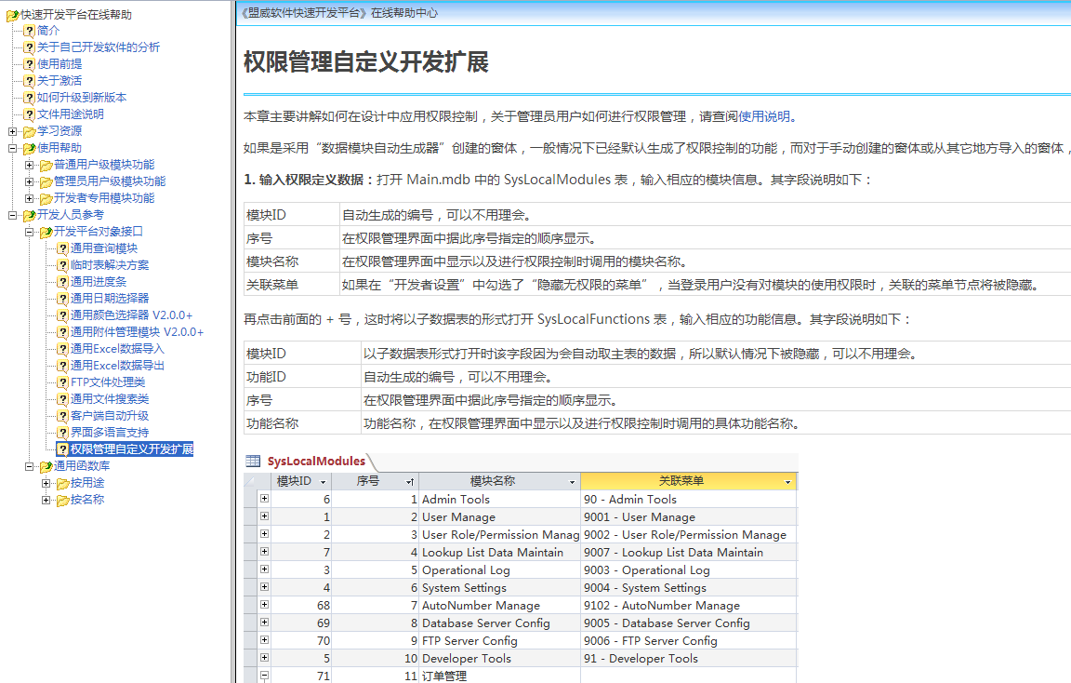The height and width of the screenshot is (683, 1071).
Task: Click the open-book icon of 快速开发平台在线帮助
Action: coord(12,14)
